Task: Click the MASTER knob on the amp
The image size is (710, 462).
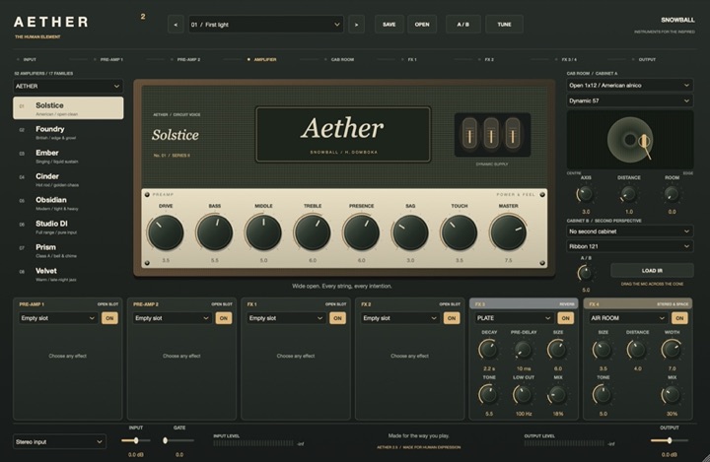Action: 508,232
